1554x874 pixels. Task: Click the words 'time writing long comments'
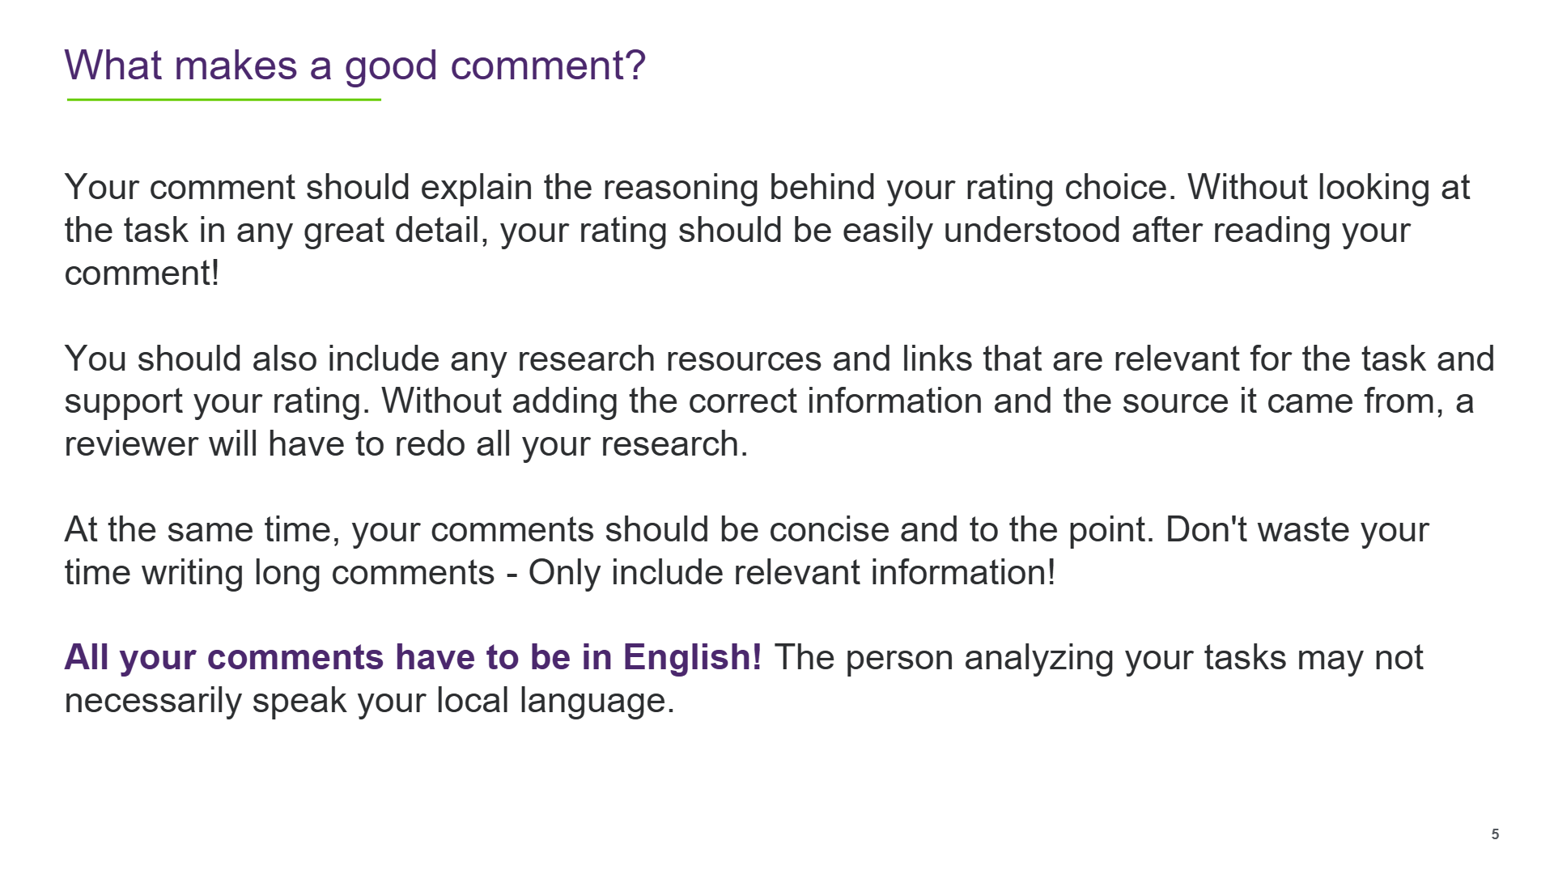[x=280, y=573]
